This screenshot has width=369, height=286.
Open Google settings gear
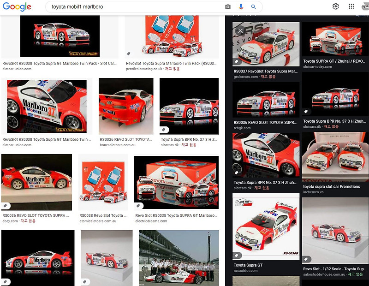pos(336,6)
